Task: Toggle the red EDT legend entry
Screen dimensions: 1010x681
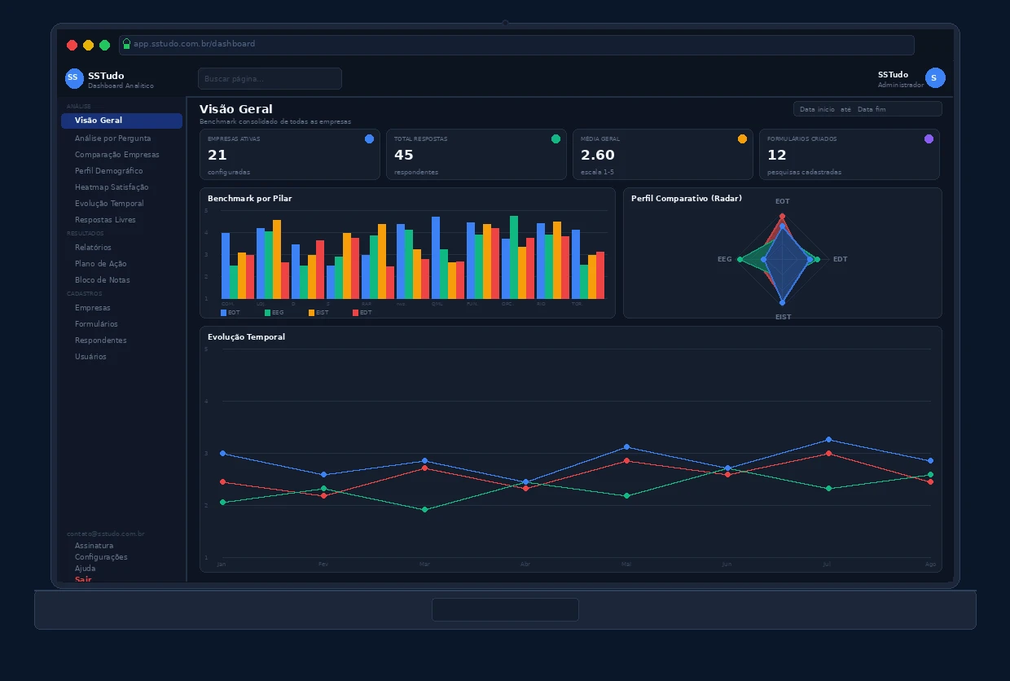Action: 362,313
